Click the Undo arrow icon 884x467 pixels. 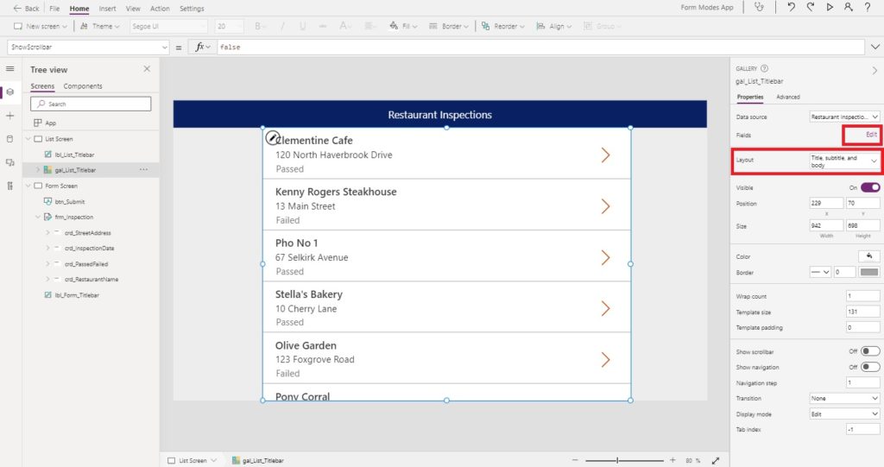792,7
